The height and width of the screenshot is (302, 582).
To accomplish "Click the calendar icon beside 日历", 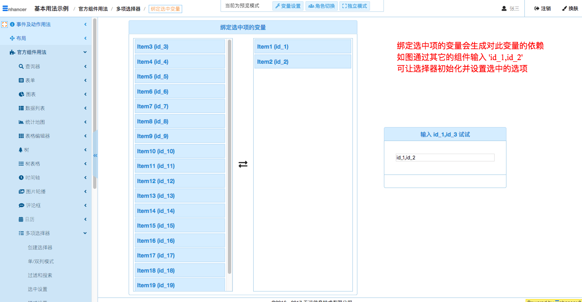I will 21,219.
